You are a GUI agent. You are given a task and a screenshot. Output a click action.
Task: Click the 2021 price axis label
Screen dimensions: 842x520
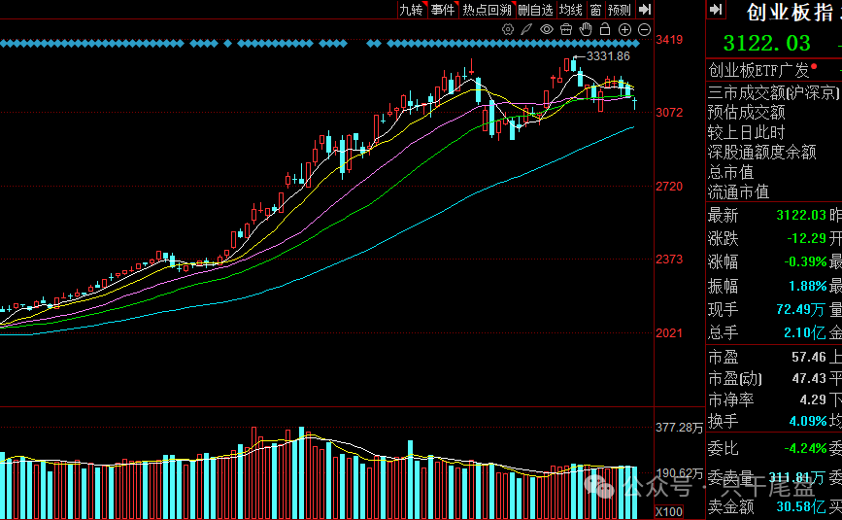(669, 333)
